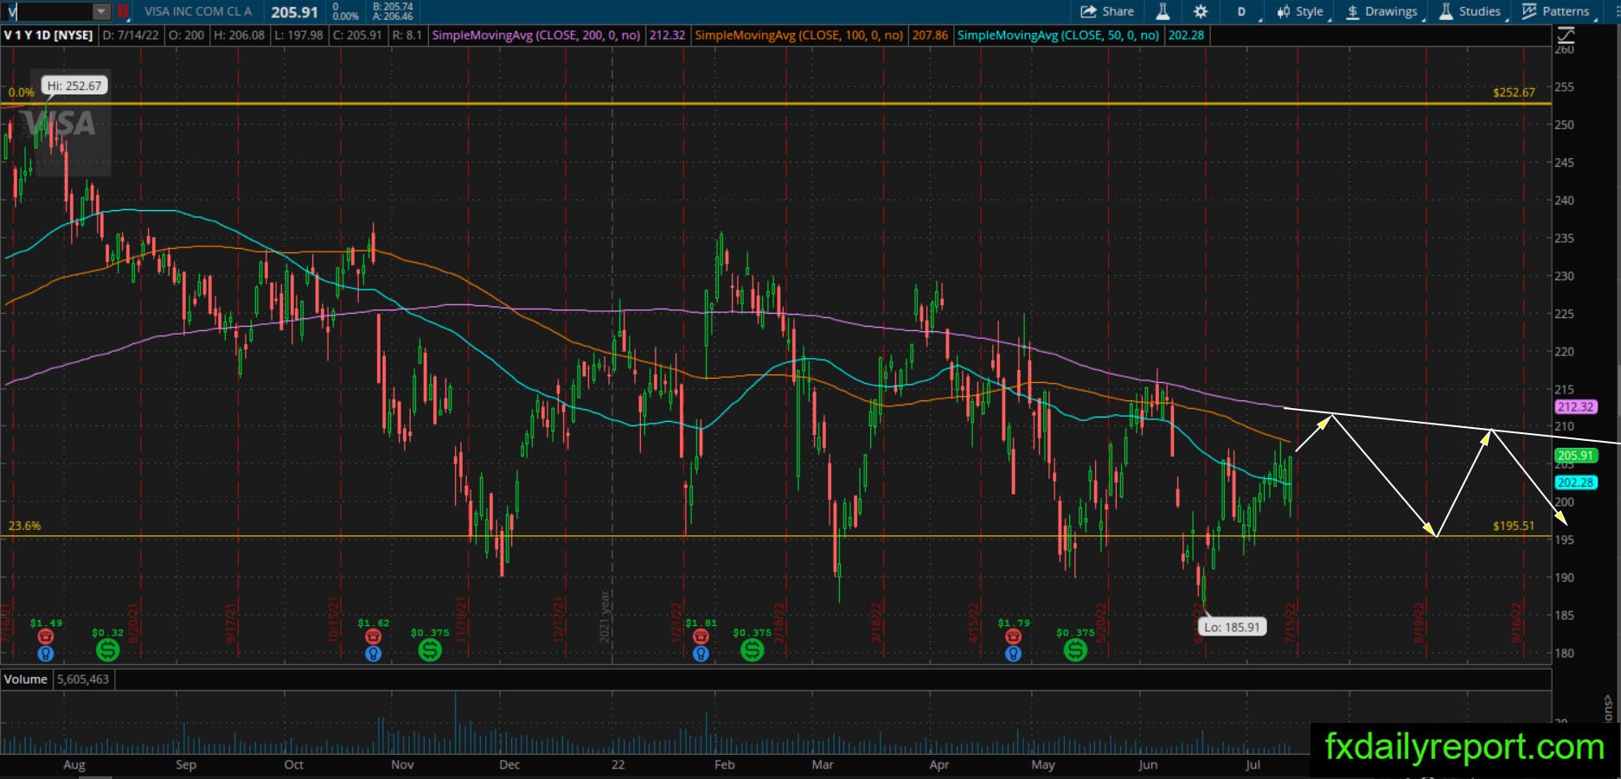
Task: Click the volume value 5,605,463
Action: 83,680
